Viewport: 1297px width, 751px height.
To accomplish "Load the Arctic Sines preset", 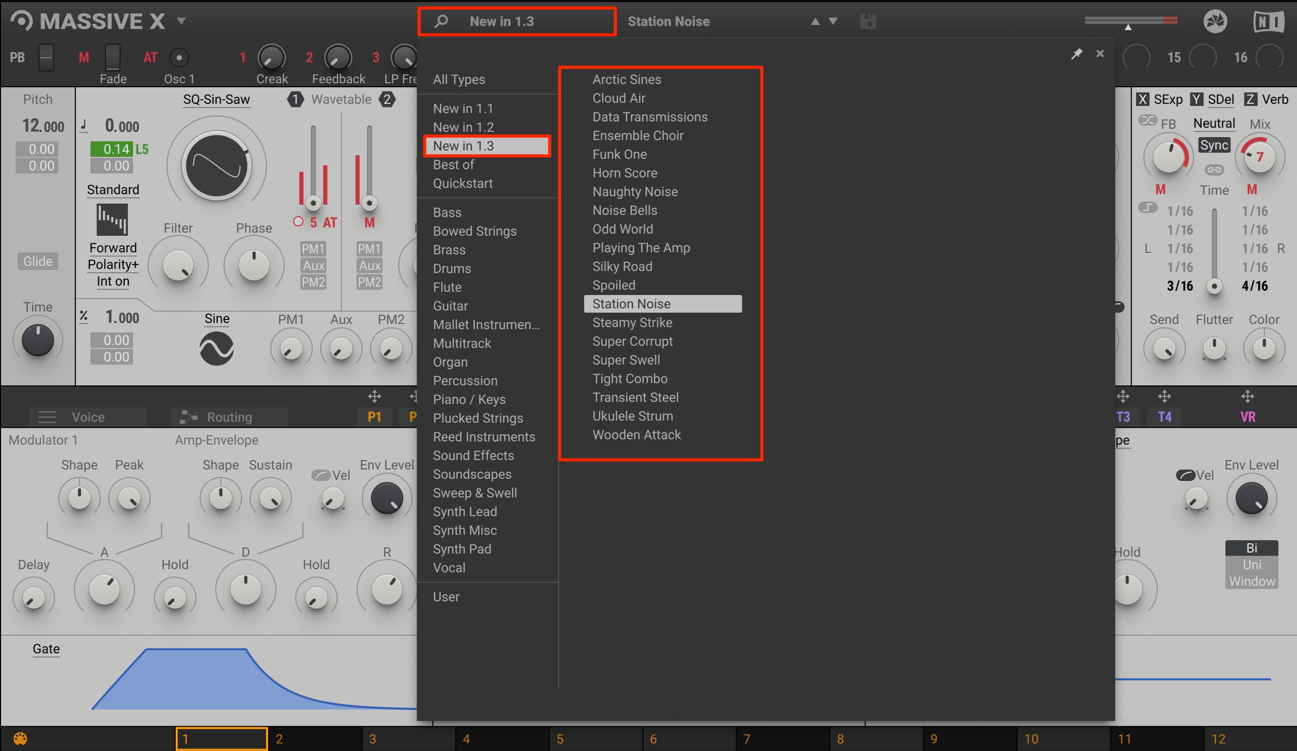I will click(627, 79).
